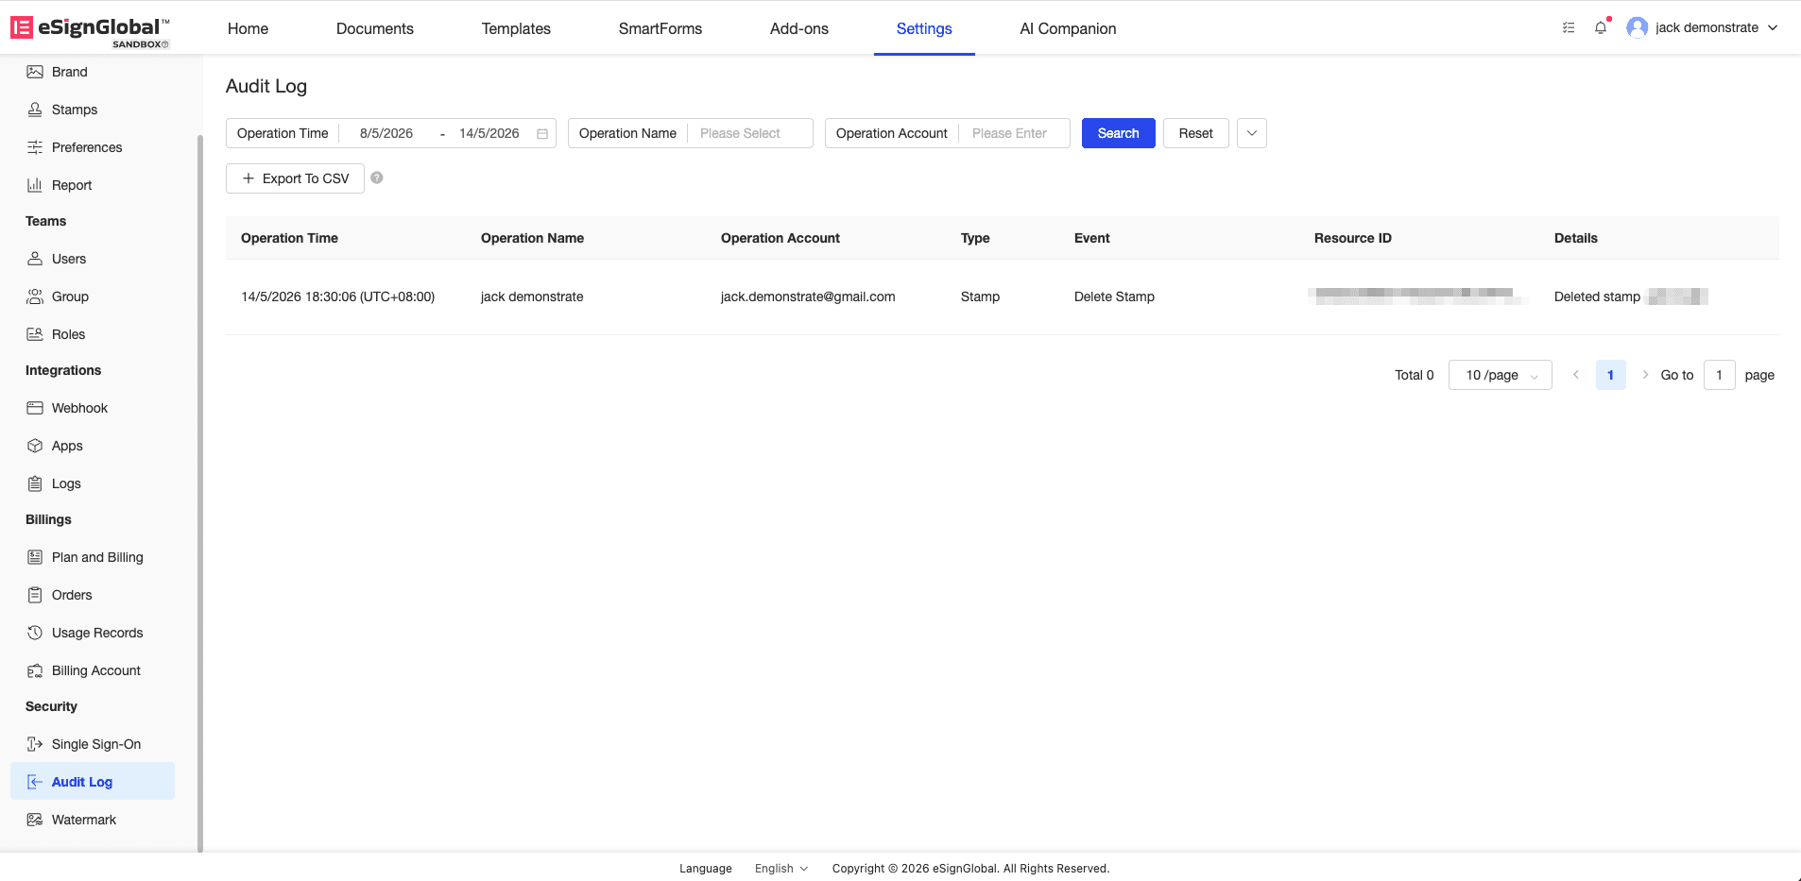This screenshot has width=1801, height=881.
Task: Go to previous page arrow
Action: pos(1576,375)
